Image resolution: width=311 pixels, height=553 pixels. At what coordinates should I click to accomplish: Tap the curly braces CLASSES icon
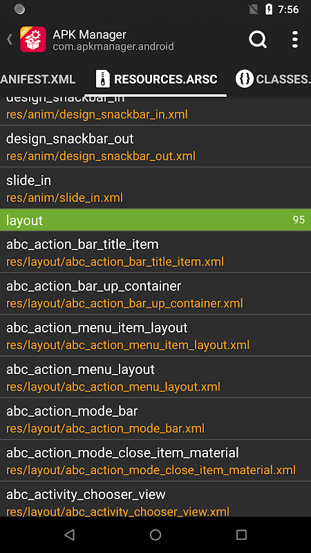pos(245,79)
